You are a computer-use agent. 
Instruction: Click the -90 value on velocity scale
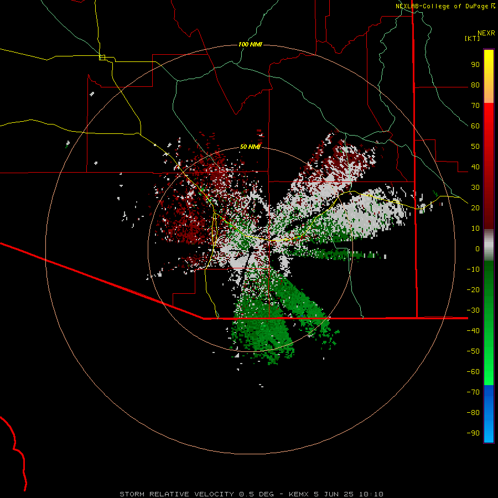pos(473,433)
